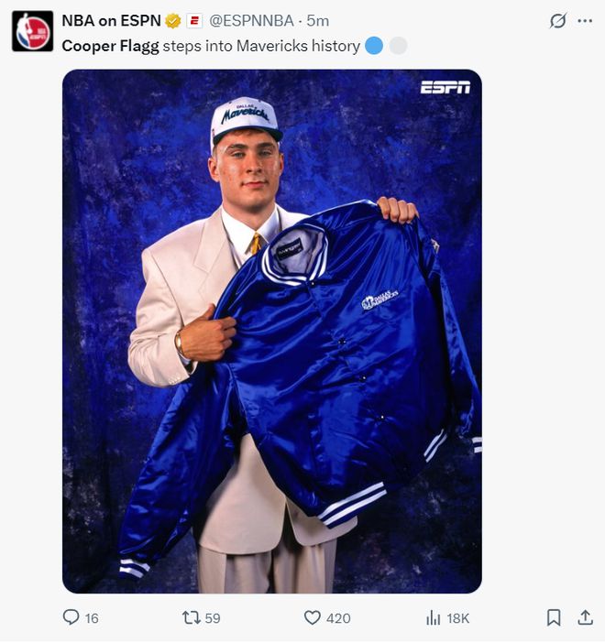The height and width of the screenshot is (643, 605).
Task: Like the Cooper Flagg post
Action: coord(313,618)
